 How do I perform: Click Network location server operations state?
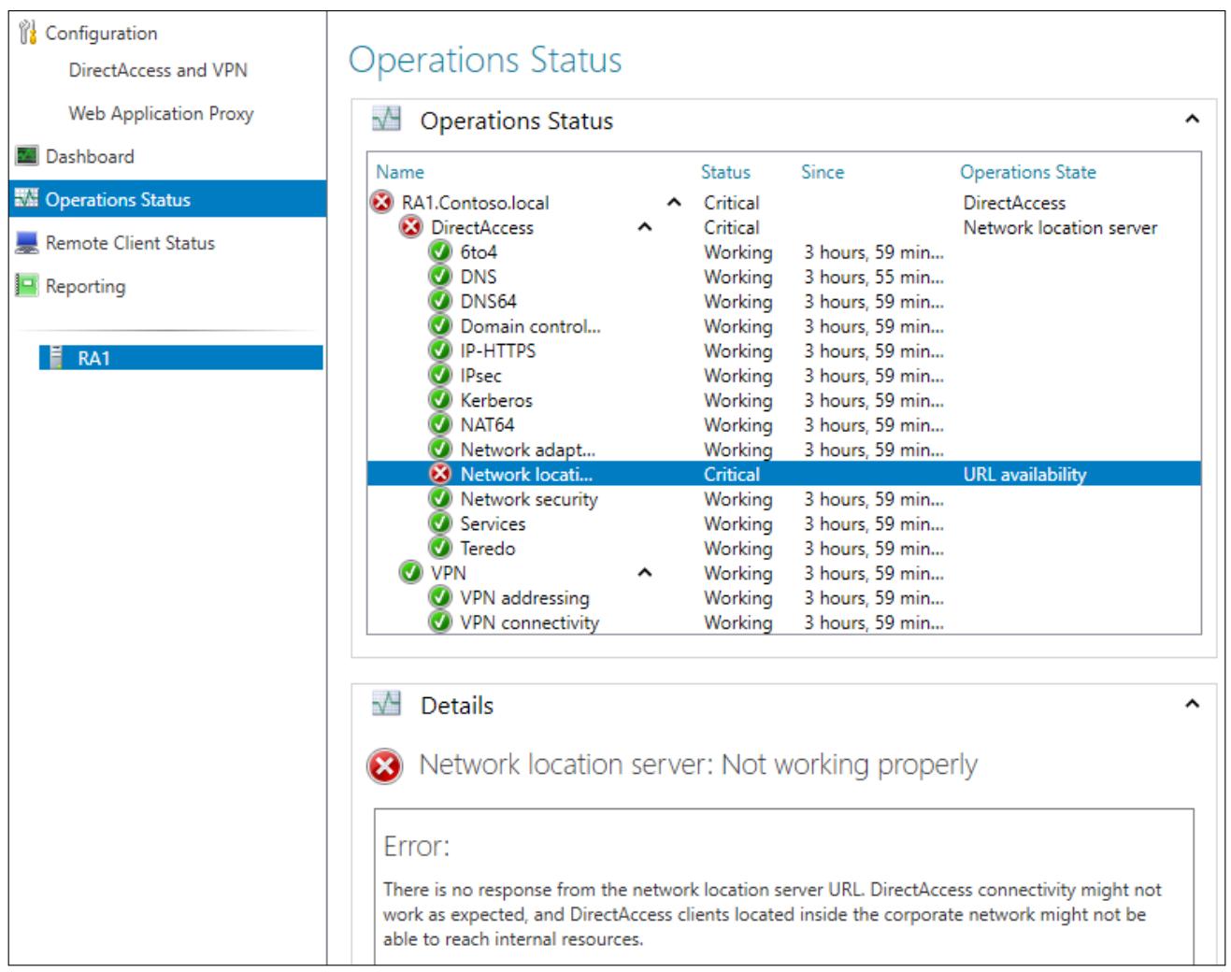(1060, 227)
